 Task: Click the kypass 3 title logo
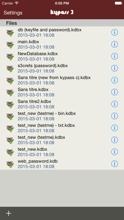click(62, 13)
